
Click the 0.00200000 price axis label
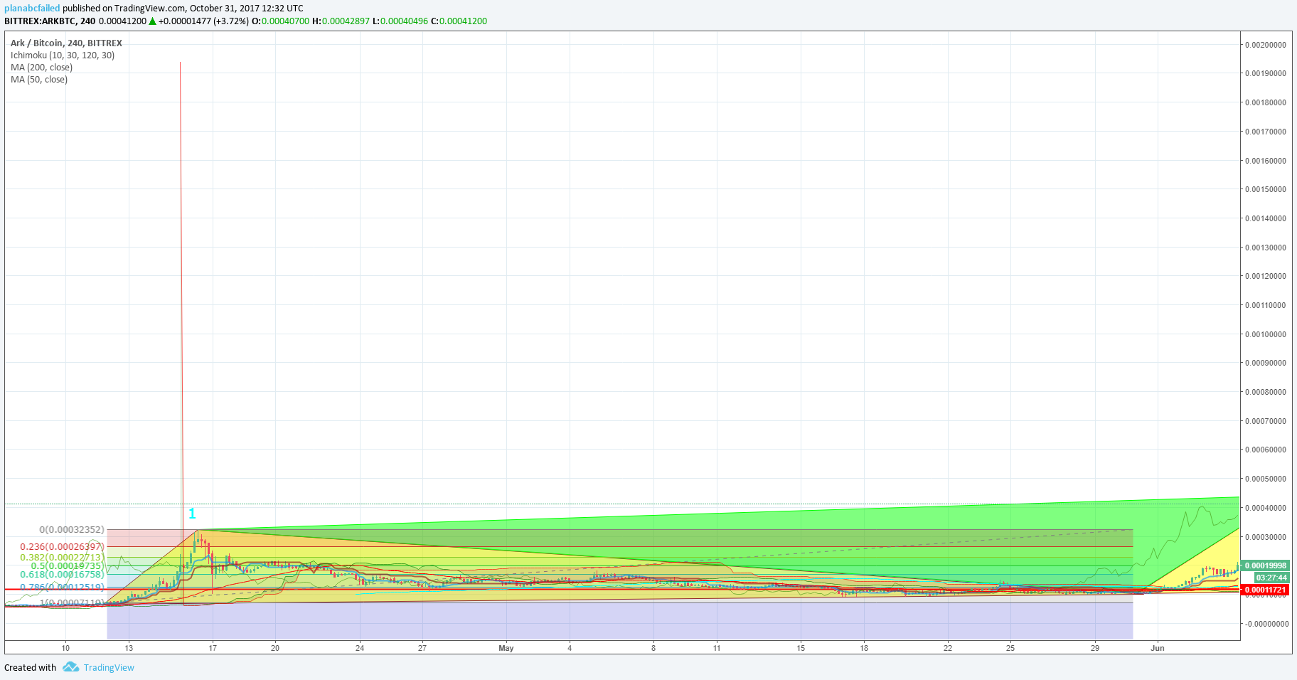point(1266,45)
